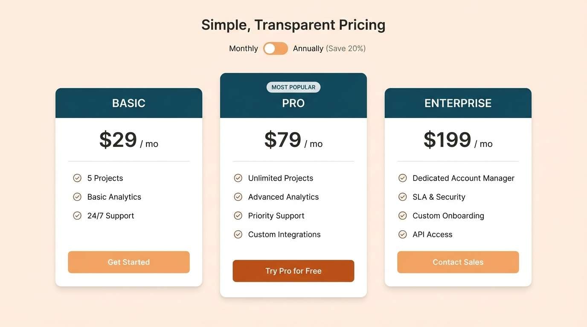Click the checkmark icon beside Priority Support
Viewport: 587px width, 327px height.
point(238,215)
